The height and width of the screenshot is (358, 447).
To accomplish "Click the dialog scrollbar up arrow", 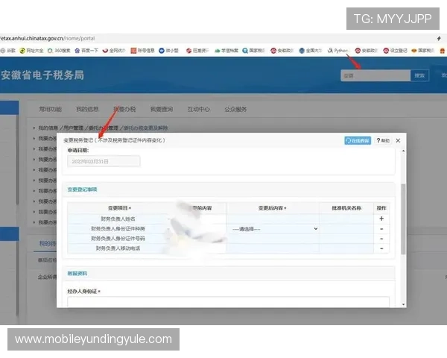I will tap(403, 151).
